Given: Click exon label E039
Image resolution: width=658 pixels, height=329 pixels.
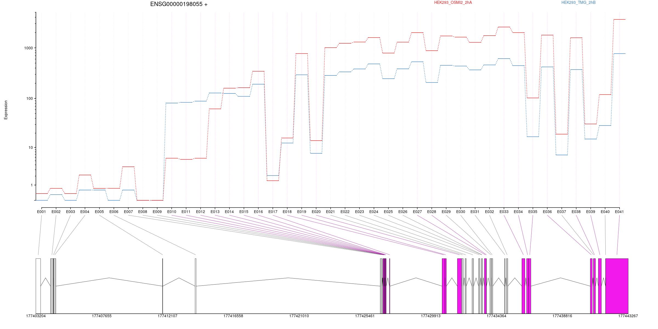Looking at the screenshot, I should coord(591,212).
